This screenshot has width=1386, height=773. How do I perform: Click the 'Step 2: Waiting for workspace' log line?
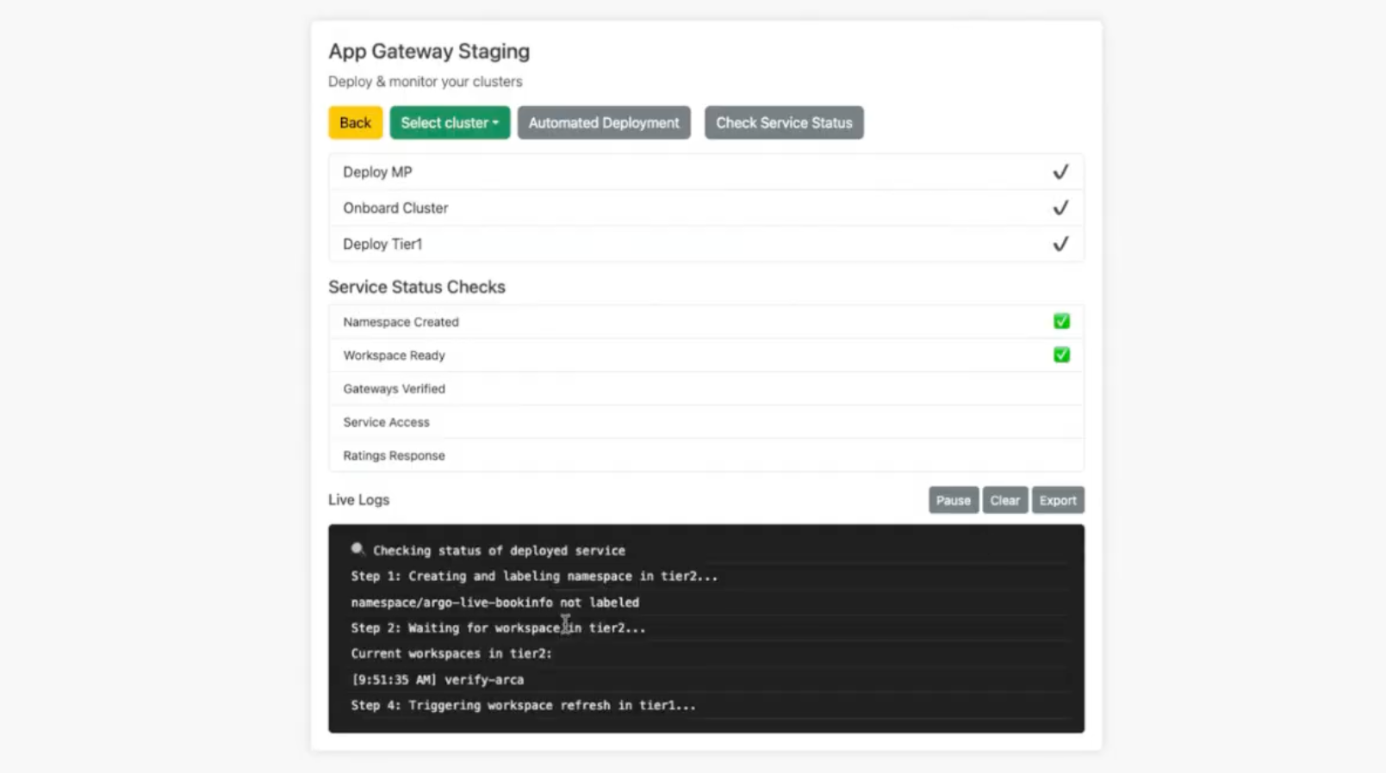(x=498, y=628)
